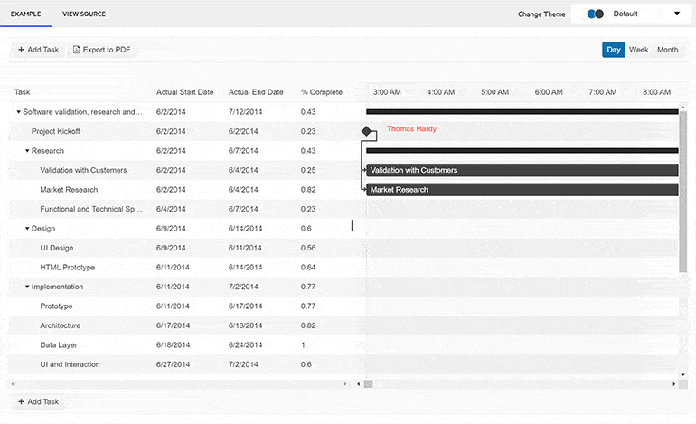Image resolution: width=696 pixels, height=424 pixels.
Task: Sort by the Task column header
Action: click(x=23, y=92)
